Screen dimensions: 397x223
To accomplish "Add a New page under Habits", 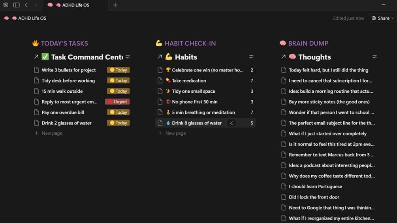I will [175, 133].
